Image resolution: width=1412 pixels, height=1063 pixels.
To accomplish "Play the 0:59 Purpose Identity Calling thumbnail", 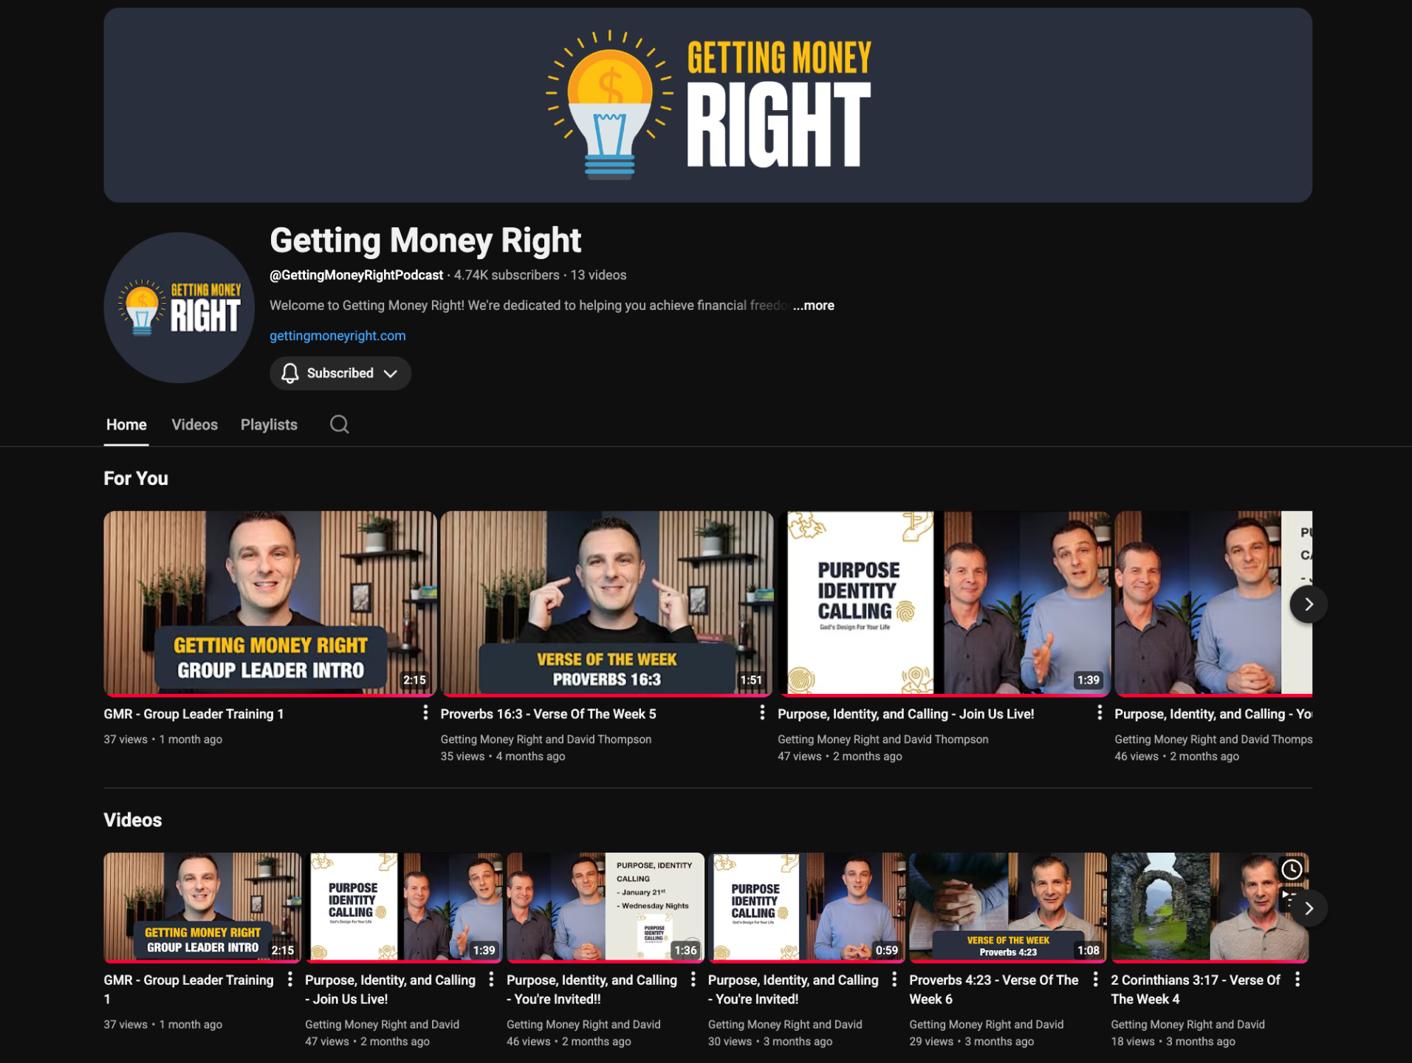I will click(x=806, y=908).
